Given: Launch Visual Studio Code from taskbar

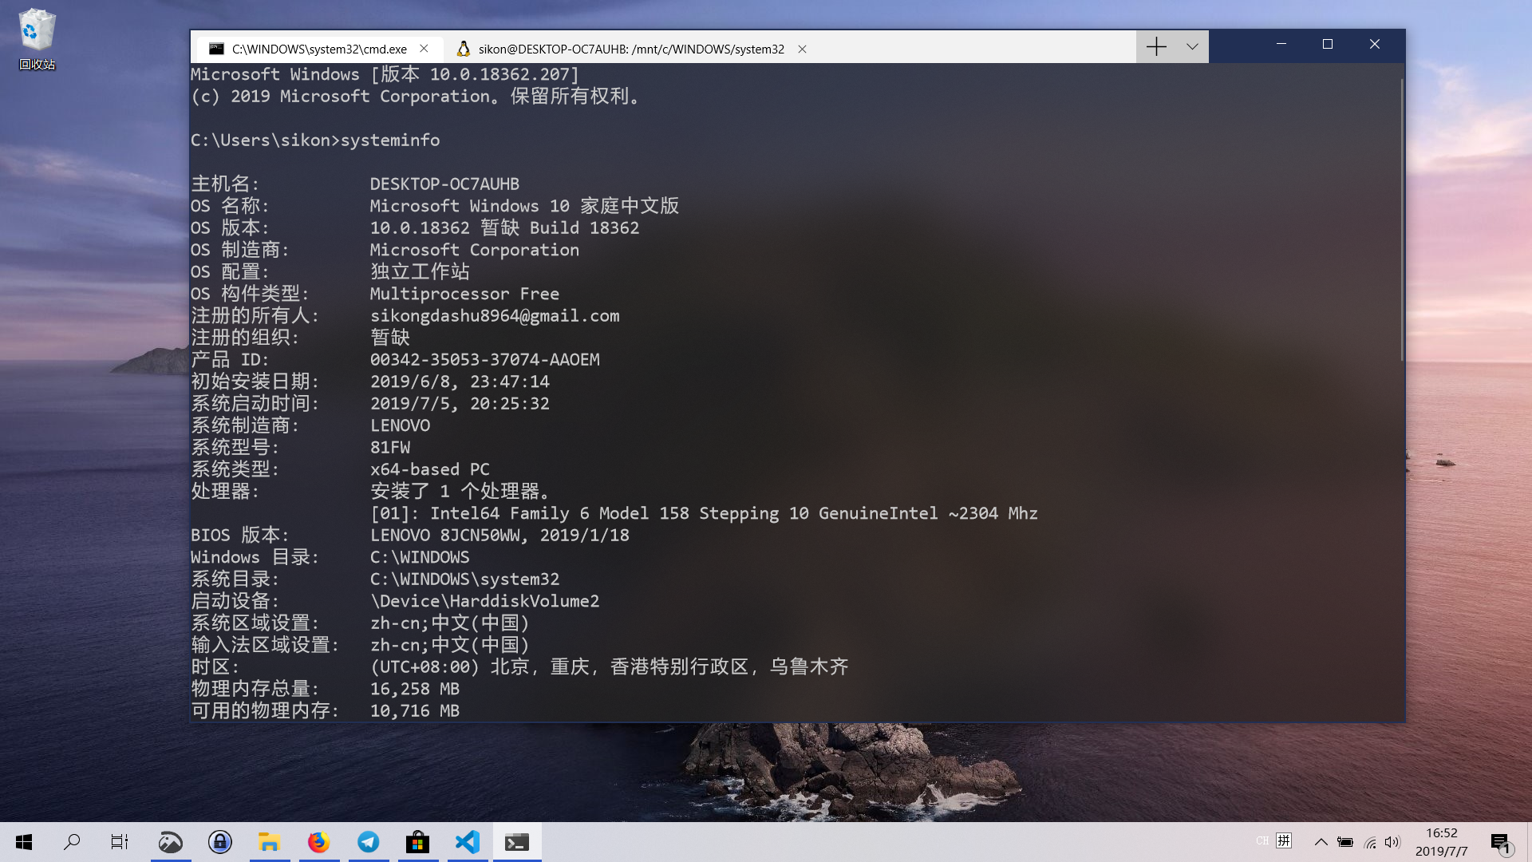Looking at the screenshot, I should tap(468, 842).
